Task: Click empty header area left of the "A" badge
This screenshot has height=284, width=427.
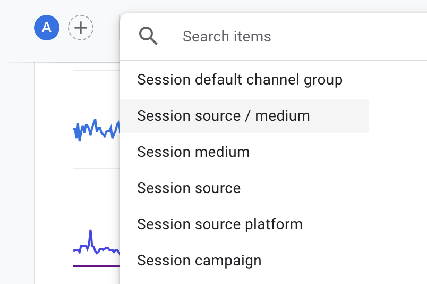Action: (16, 28)
